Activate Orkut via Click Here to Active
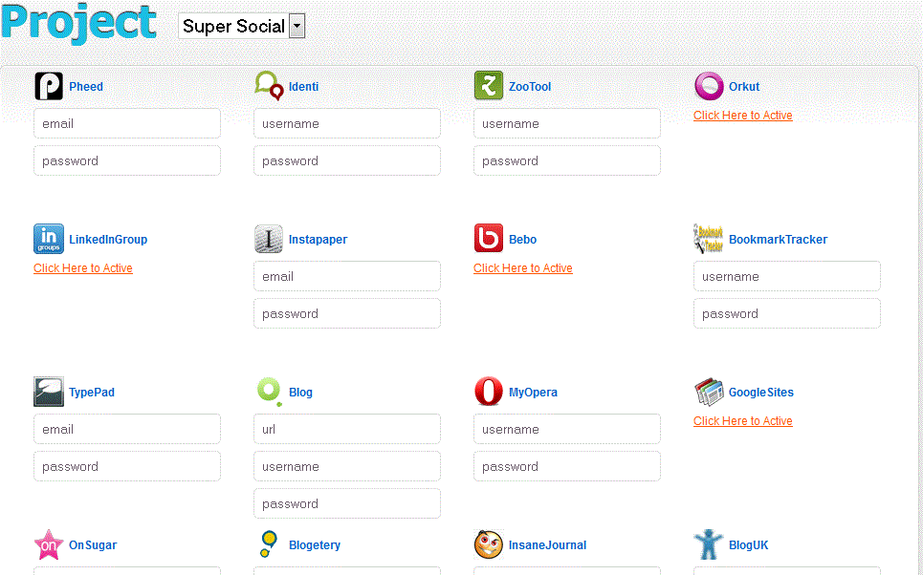The image size is (923, 575). (743, 116)
